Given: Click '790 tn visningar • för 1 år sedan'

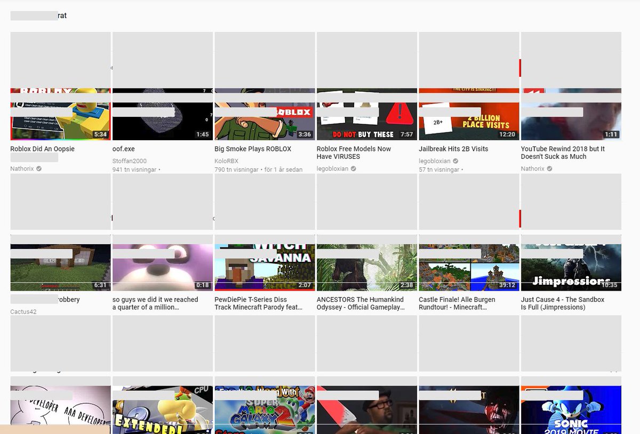Looking at the screenshot, I should [259, 170].
